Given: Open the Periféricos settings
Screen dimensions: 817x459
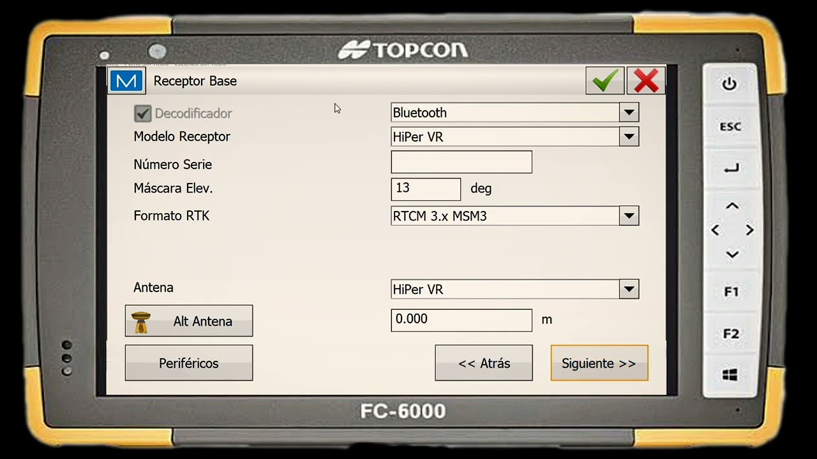Looking at the screenshot, I should [x=189, y=363].
